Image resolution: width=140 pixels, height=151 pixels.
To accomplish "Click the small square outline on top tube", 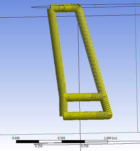I will [62, 8].
